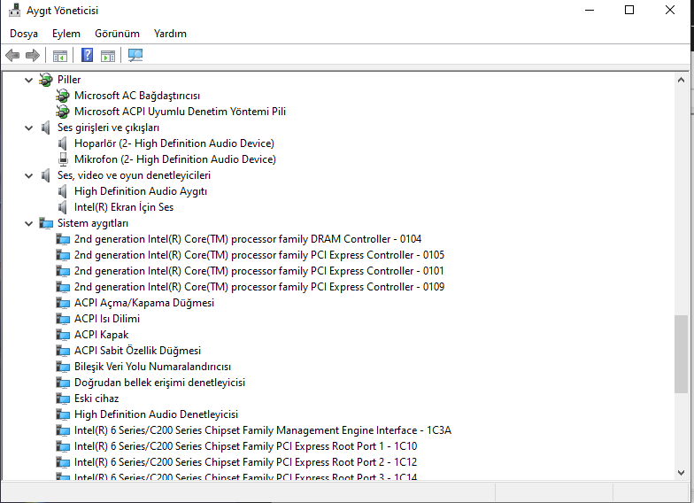This screenshot has height=503, width=694.
Task: Select Doğrudan bellek erişimi denetleyicisi
Action: coord(159,383)
